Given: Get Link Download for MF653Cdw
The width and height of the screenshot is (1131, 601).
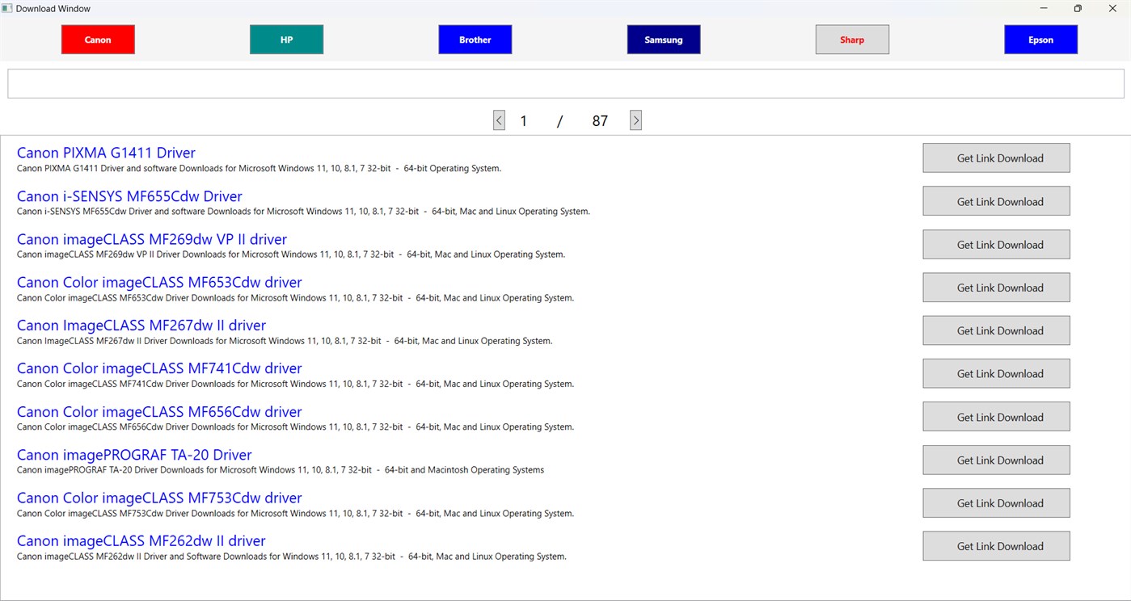Looking at the screenshot, I should coord(996,288).
